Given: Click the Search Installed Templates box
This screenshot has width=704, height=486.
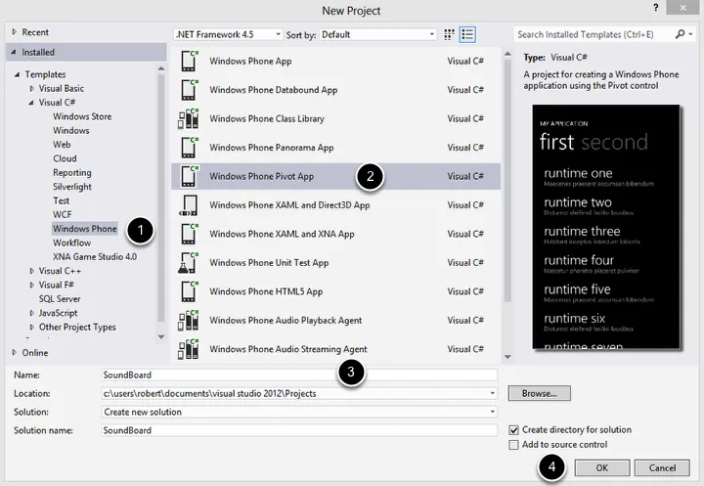Looking at the screenshot, I should tap(594, 34).
